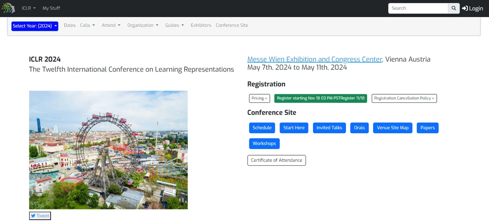Open the Venue Site Map button
The width and height of the screenshot is (489, 223).
point(393,128)
